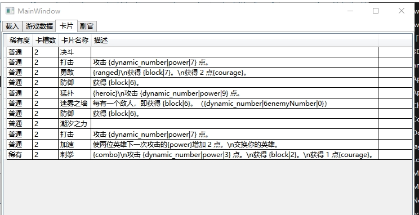
Task: Close the MainWindow window
Action: [401, 11]
